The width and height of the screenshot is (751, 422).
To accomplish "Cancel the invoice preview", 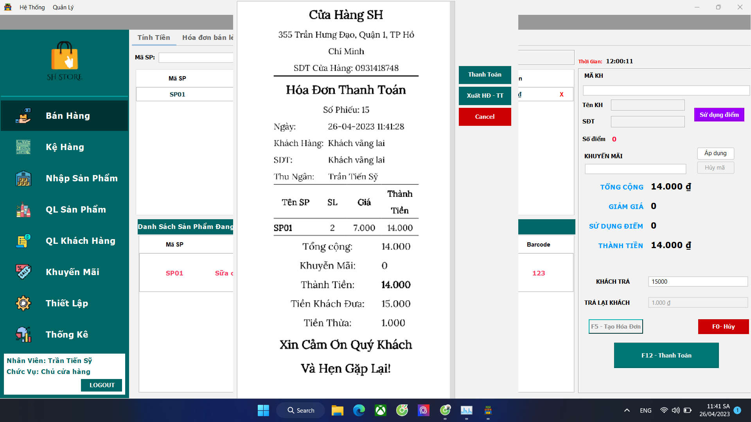I will (485, 117).
